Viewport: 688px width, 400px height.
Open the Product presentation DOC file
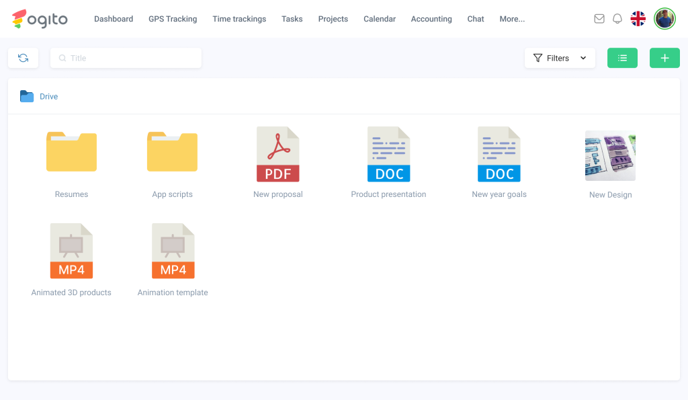click(x=388, y=155)
